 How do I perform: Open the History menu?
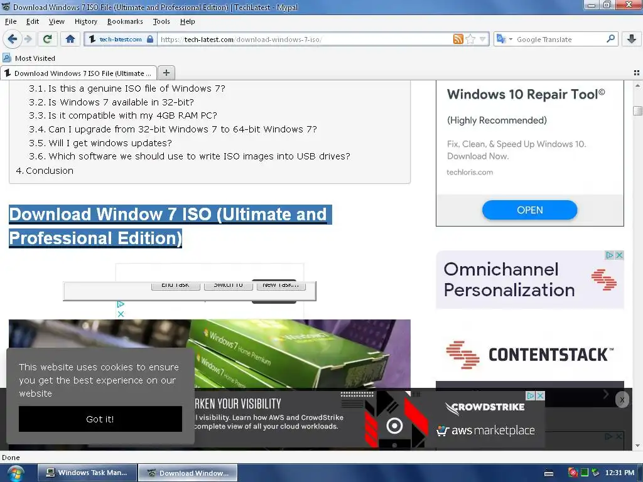pyautogui.click(x=85, y=21)
